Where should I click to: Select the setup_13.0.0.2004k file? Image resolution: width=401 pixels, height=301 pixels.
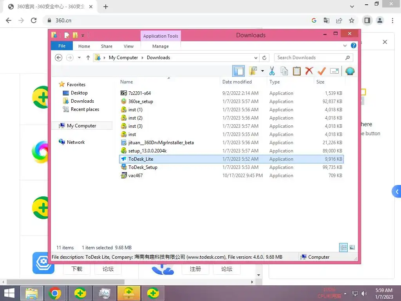(x=231, y=151)
